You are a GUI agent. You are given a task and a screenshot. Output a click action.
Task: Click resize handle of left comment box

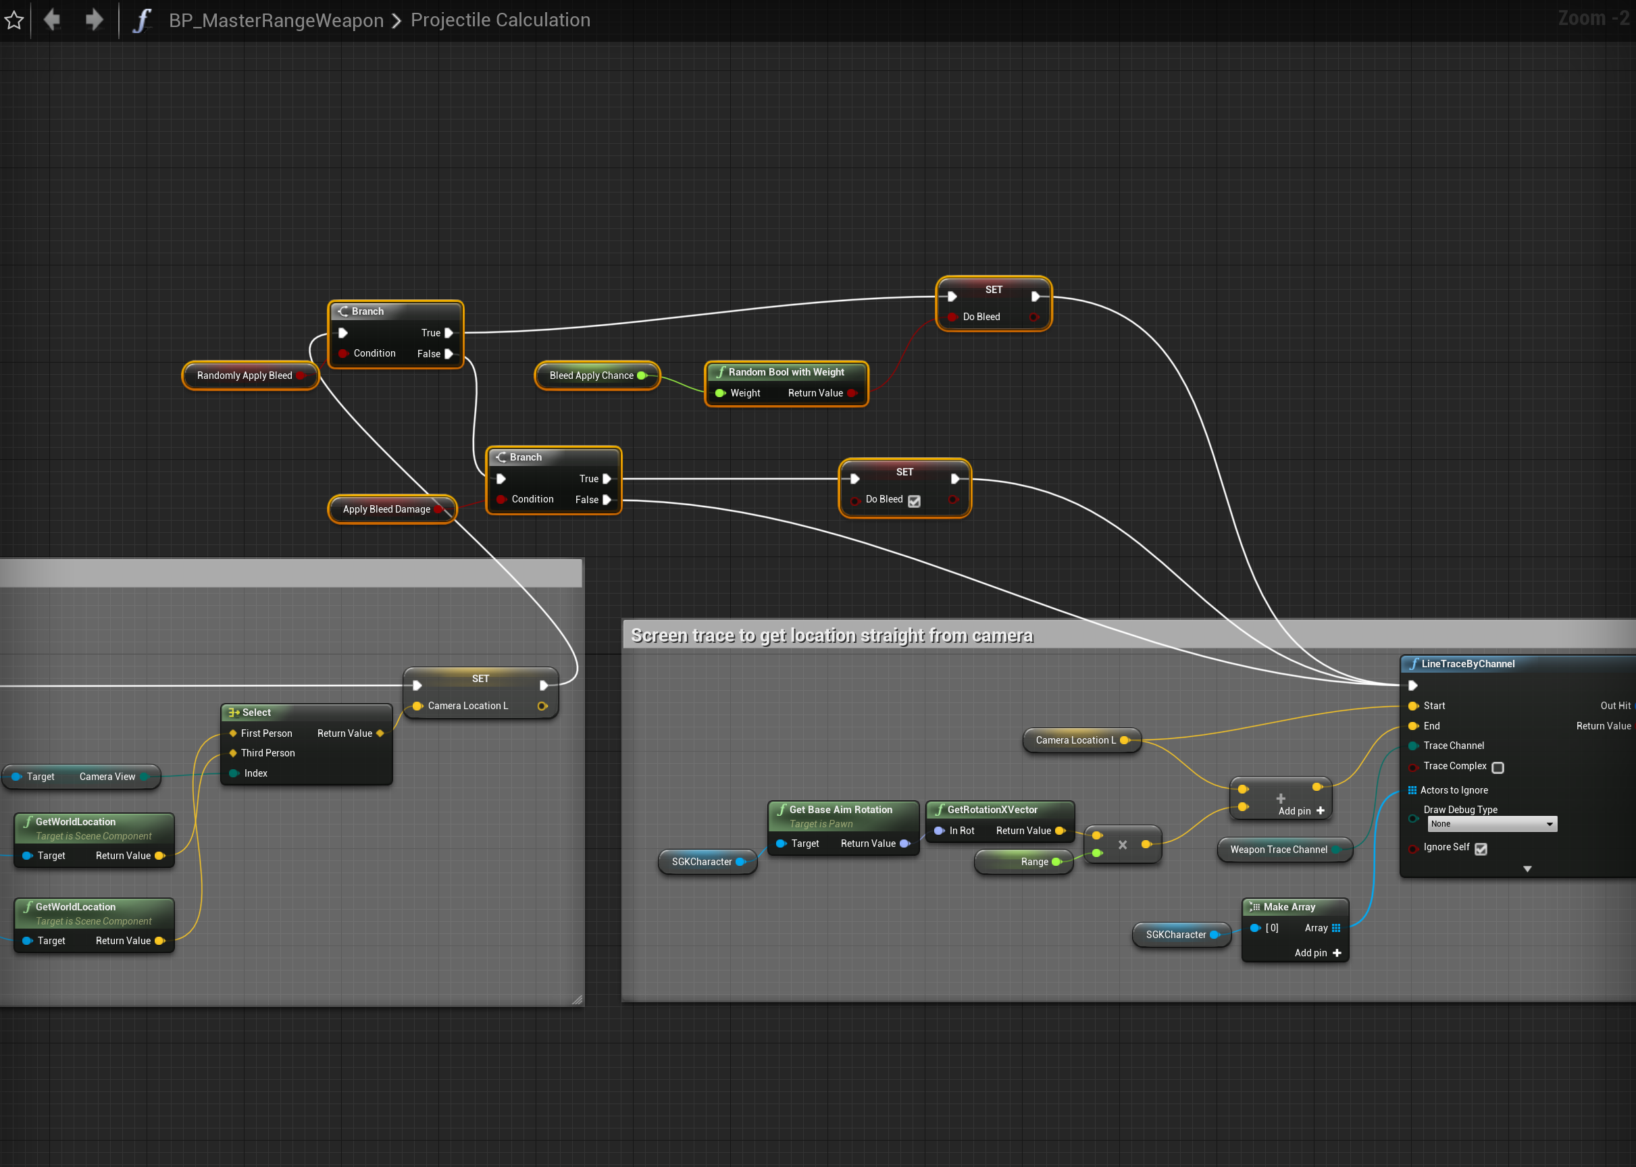coord(578,1000)
